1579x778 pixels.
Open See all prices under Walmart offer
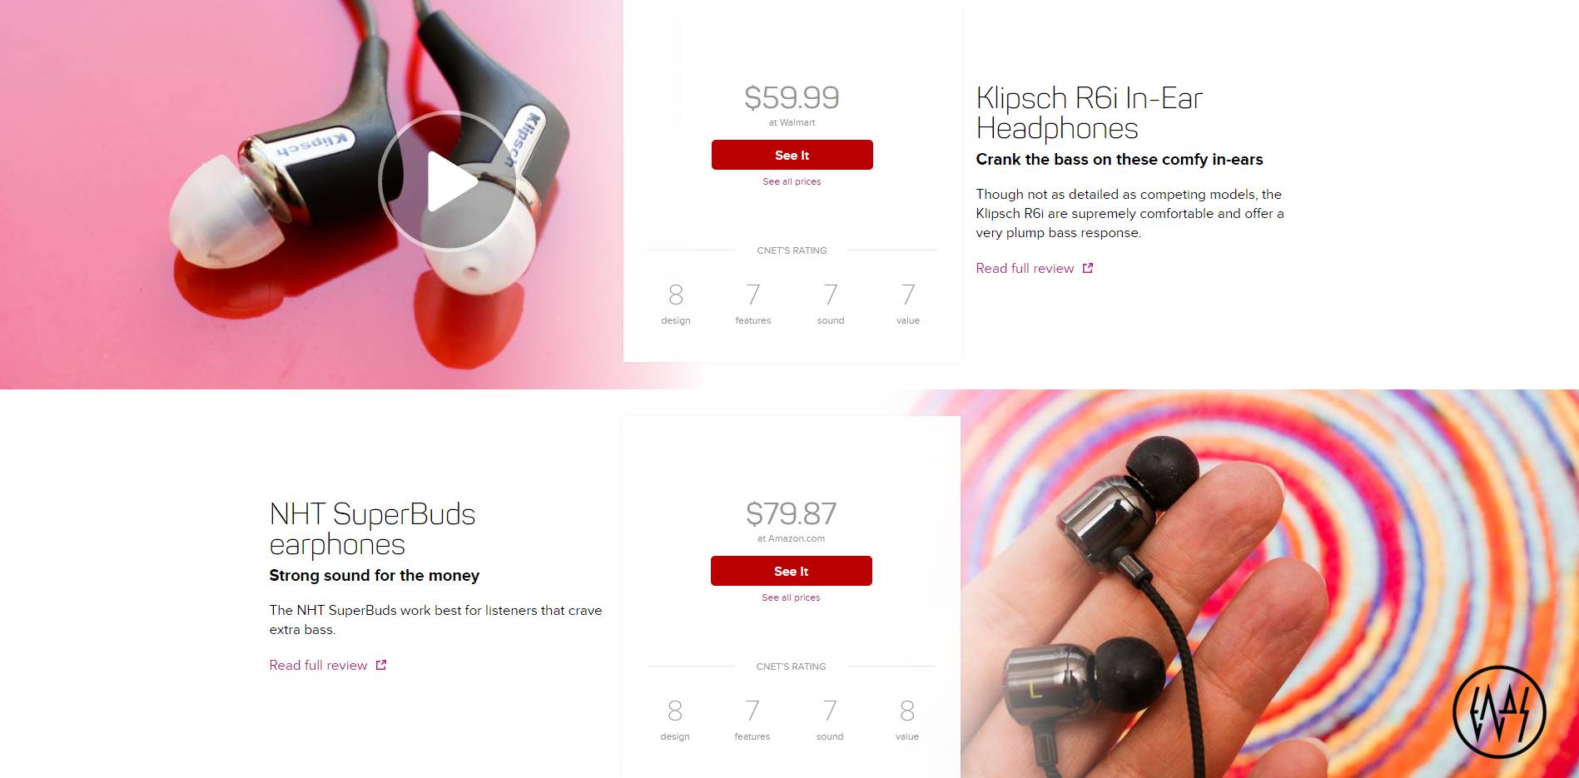pos(792,181)
